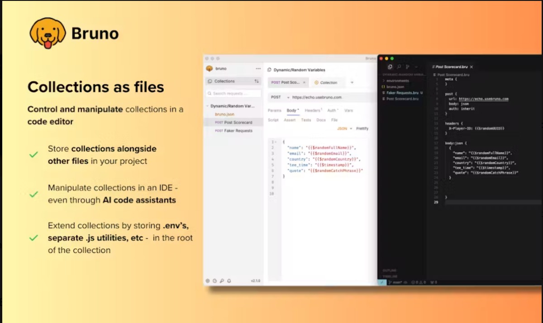Open bruno.json in Bruno's collection tree

(x=224, y=114)
